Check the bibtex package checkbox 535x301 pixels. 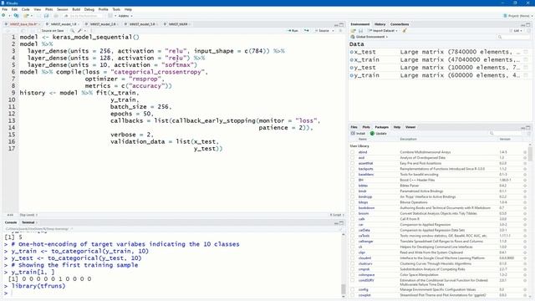[353, 186]
